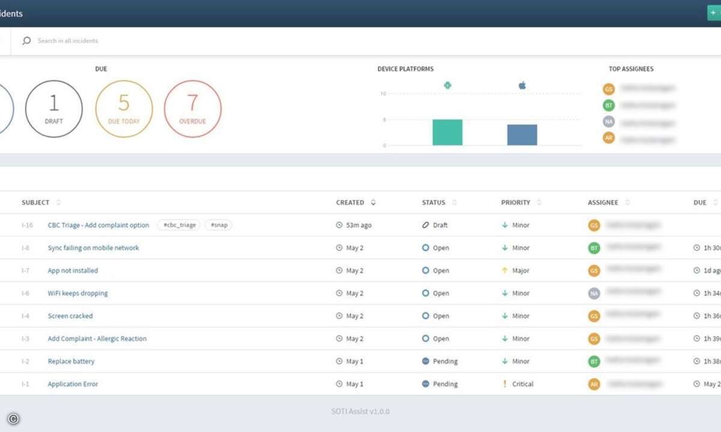
Task: Select the Overdue counter circle
Action: [193, 109]
